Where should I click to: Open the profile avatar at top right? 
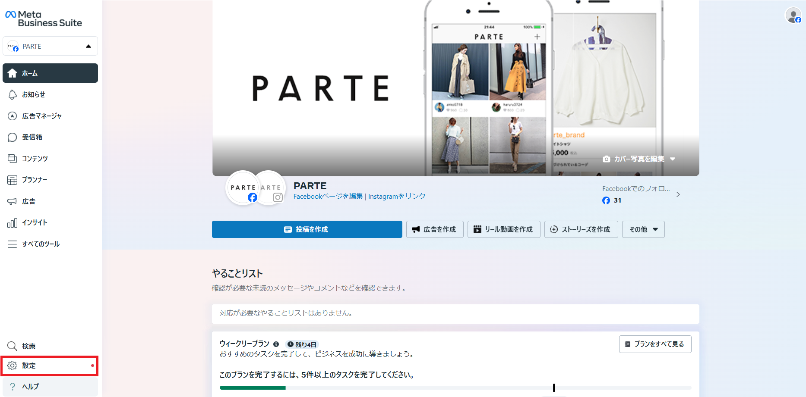[793, 16]
